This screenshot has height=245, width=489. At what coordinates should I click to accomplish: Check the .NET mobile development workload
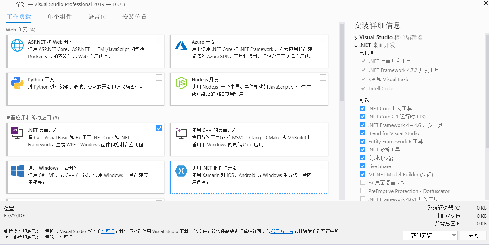tap(323, 166)
